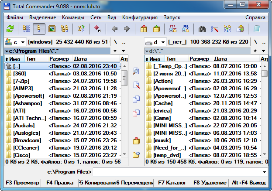
Task: Open FTP connect toolbar icon
Action: (172, 29)
